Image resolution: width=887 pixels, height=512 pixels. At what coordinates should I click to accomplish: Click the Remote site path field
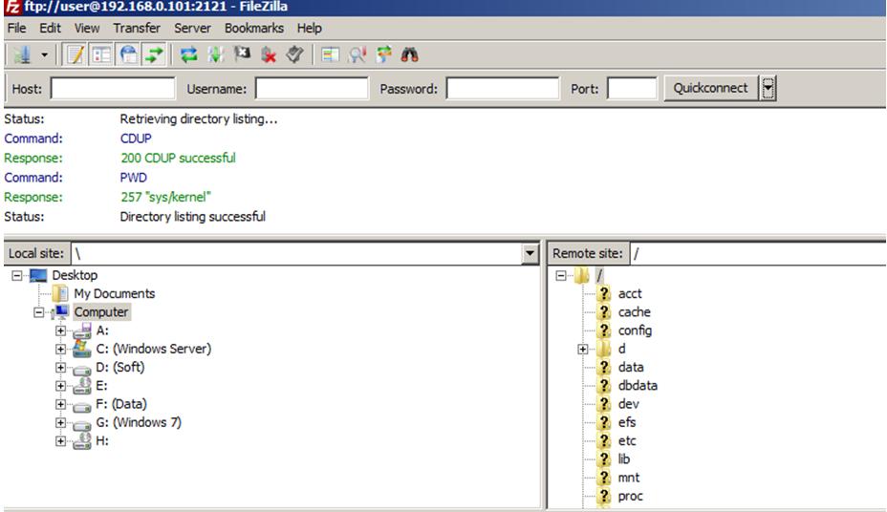click(x=758, y=254)
